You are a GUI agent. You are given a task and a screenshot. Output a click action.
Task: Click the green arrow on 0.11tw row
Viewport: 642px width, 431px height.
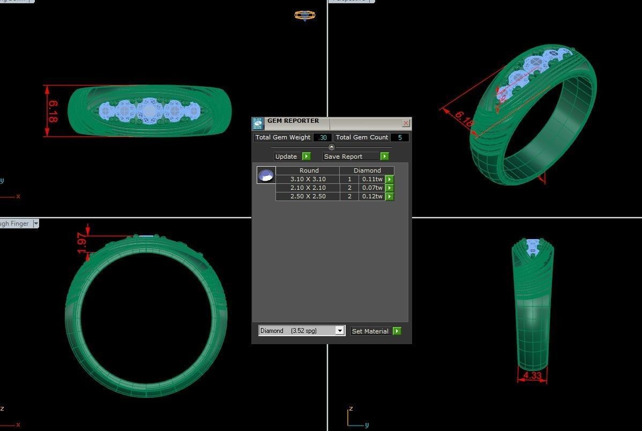[x=390, y=179]
